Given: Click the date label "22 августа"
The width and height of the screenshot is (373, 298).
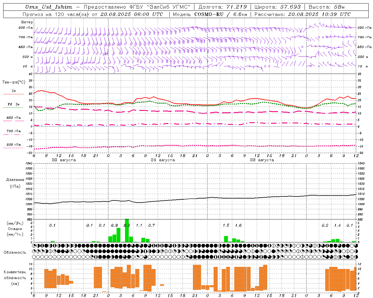Looking at the screenshot, I should 262,160.
